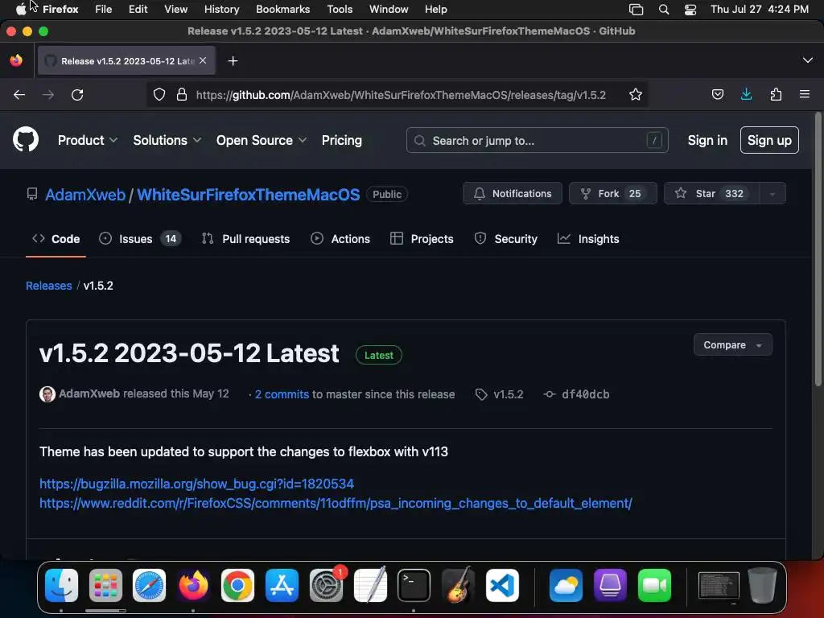Click the Notifications bell button
The height and width of the screenshot is (618, 824).
[x=513, y=193]
